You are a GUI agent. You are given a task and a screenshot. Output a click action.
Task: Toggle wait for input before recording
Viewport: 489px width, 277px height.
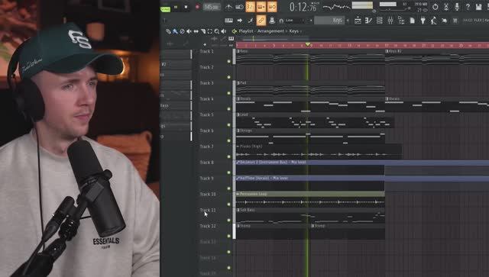tap(239, 7)
